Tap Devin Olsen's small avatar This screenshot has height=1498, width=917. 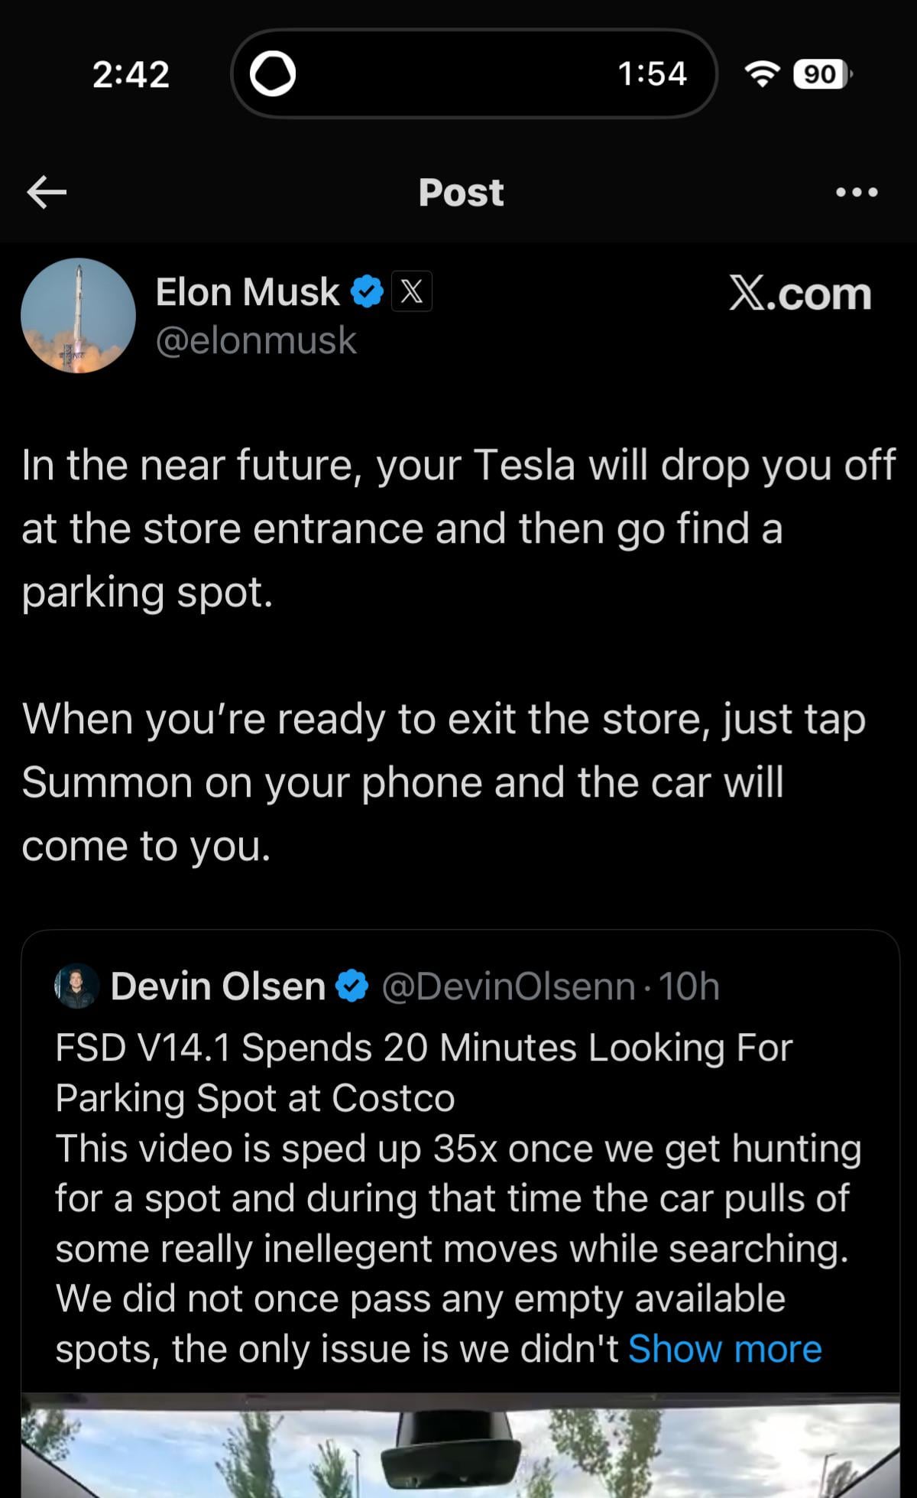click(x=77, y=986)
